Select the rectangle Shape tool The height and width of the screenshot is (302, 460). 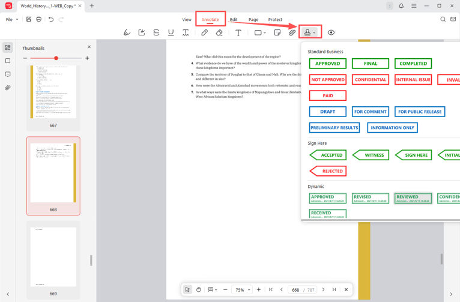(258, 32)
